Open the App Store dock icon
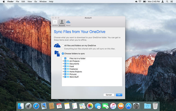The height and width of the screenshot is (111, 176). coord(128,106)
